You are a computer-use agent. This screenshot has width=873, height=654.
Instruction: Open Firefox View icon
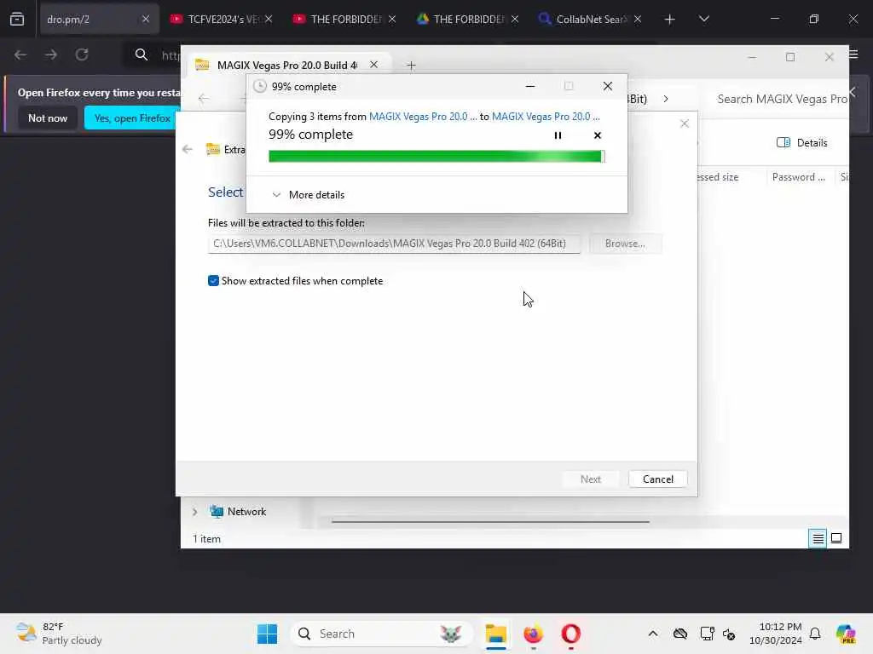[x=17, y=19]
